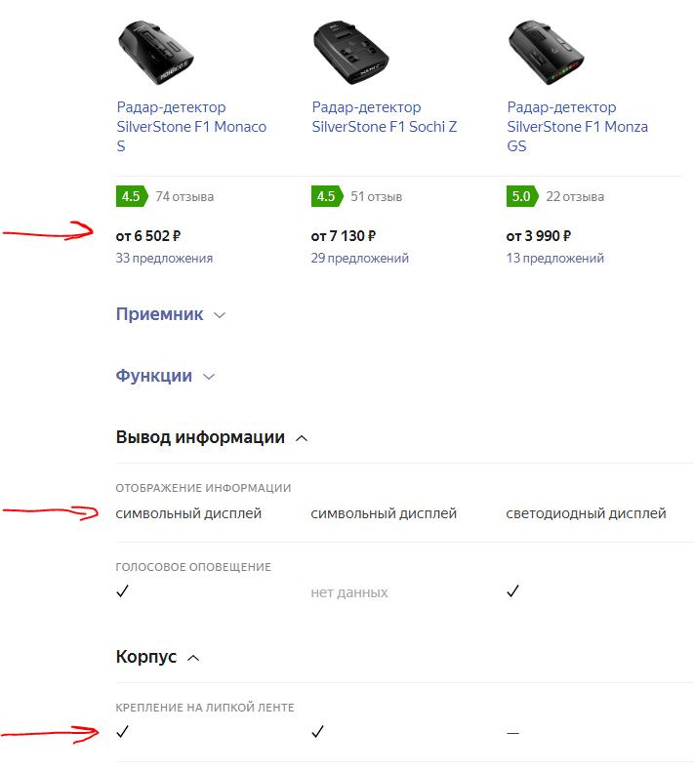
Task: Collapse the Корпус section
Action: pyautogui.click(x=158, y=657)
